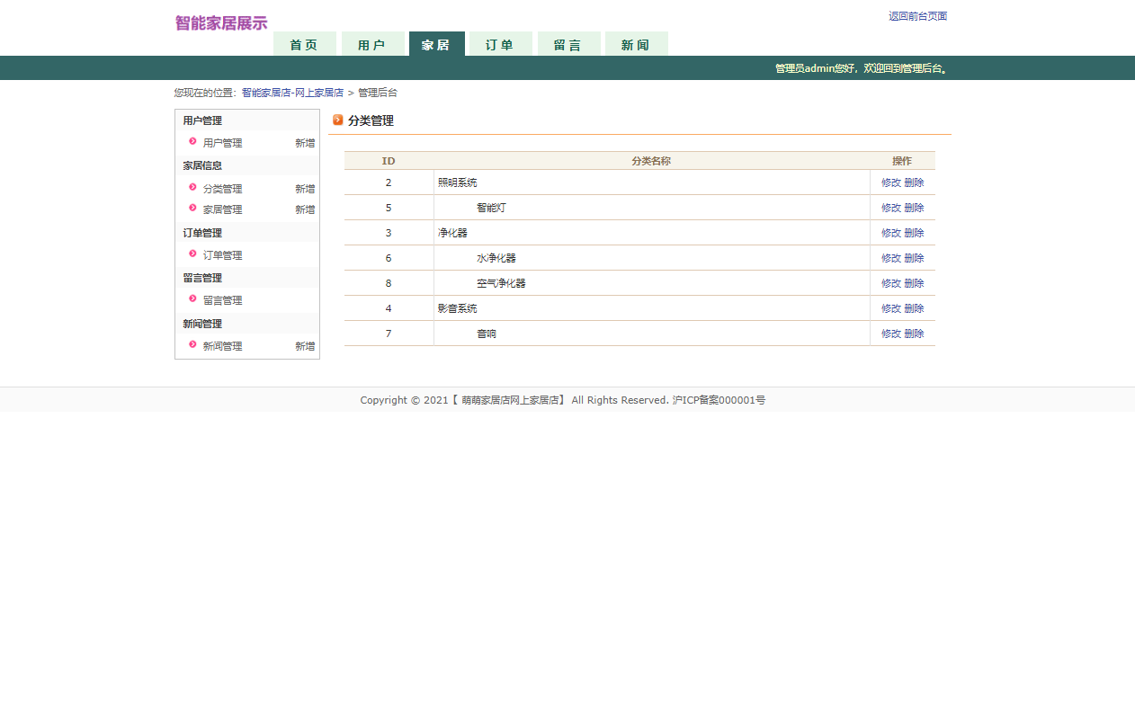The width and height of the screenshot is (1135, 712).
Task: Click 修改 for 照明系统 category row
Action: 890,182
